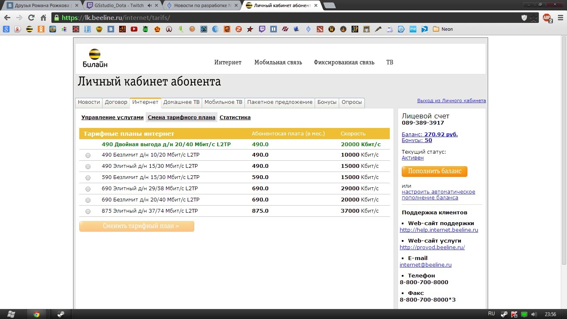
Task: Open the light-blue 'me' bookmark
Action: [x=413, y=29]
